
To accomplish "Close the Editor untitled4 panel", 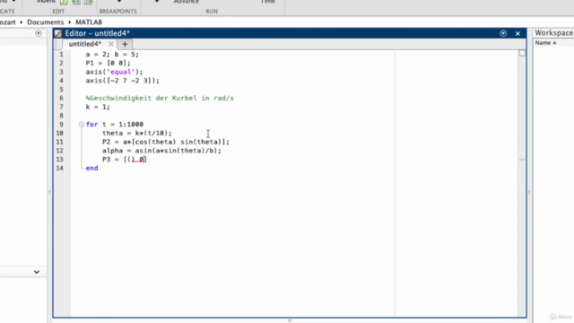I will 517,33.
